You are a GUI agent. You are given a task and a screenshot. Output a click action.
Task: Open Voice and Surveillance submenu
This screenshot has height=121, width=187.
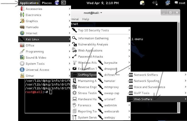[157, 87]
